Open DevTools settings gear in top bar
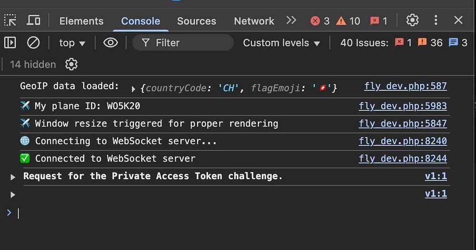 click(412, 20)
